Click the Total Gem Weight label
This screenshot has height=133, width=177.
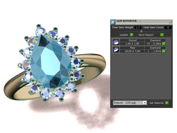122,27
